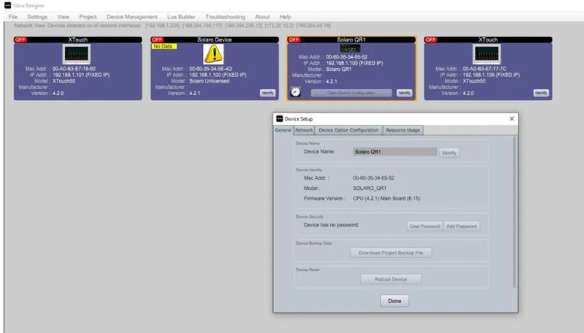Click MAC address 00-60-35-34-5E-4D
584x333 pixels.
click(x=210, y=69)
